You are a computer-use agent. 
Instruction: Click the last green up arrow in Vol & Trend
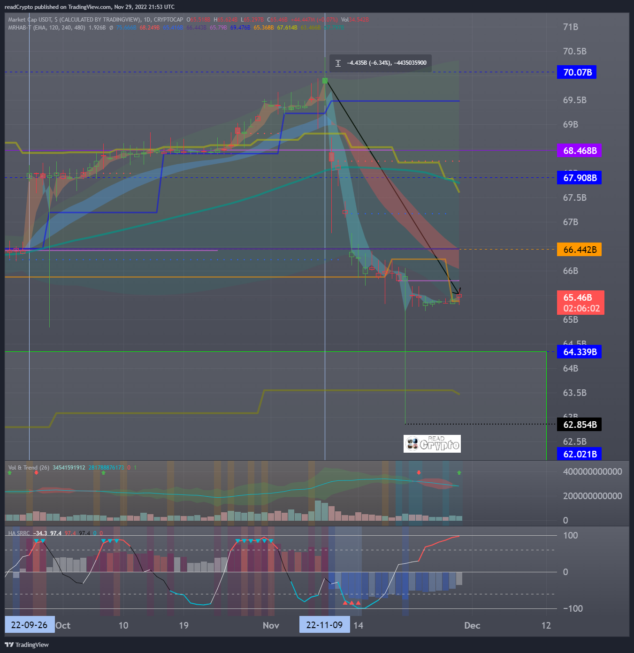(459, 473)
